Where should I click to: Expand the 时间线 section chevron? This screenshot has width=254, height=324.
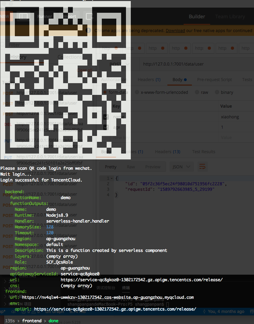pos(5,289)
